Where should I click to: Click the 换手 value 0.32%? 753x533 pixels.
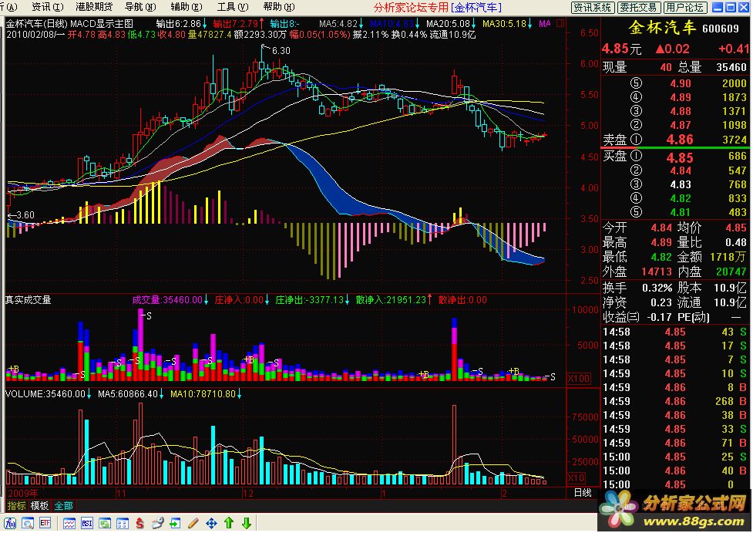point(657,288)
